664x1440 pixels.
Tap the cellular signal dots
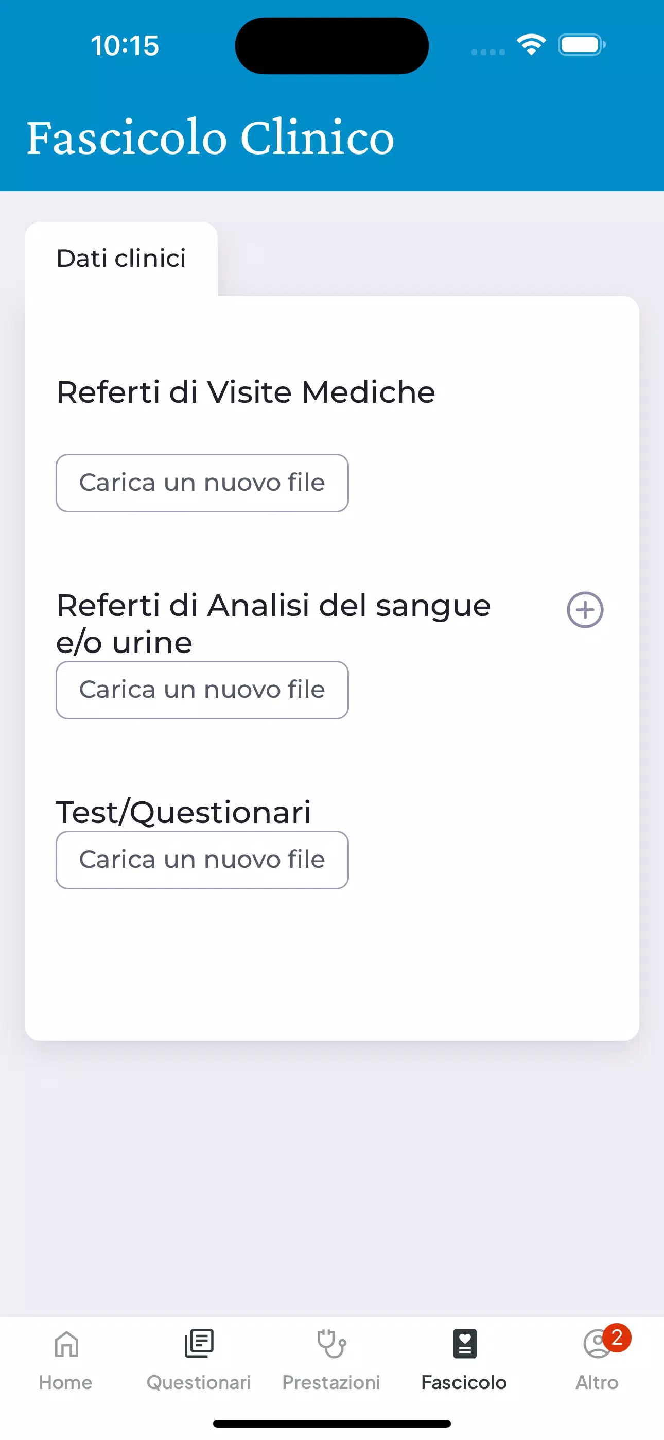click(488, 52)
